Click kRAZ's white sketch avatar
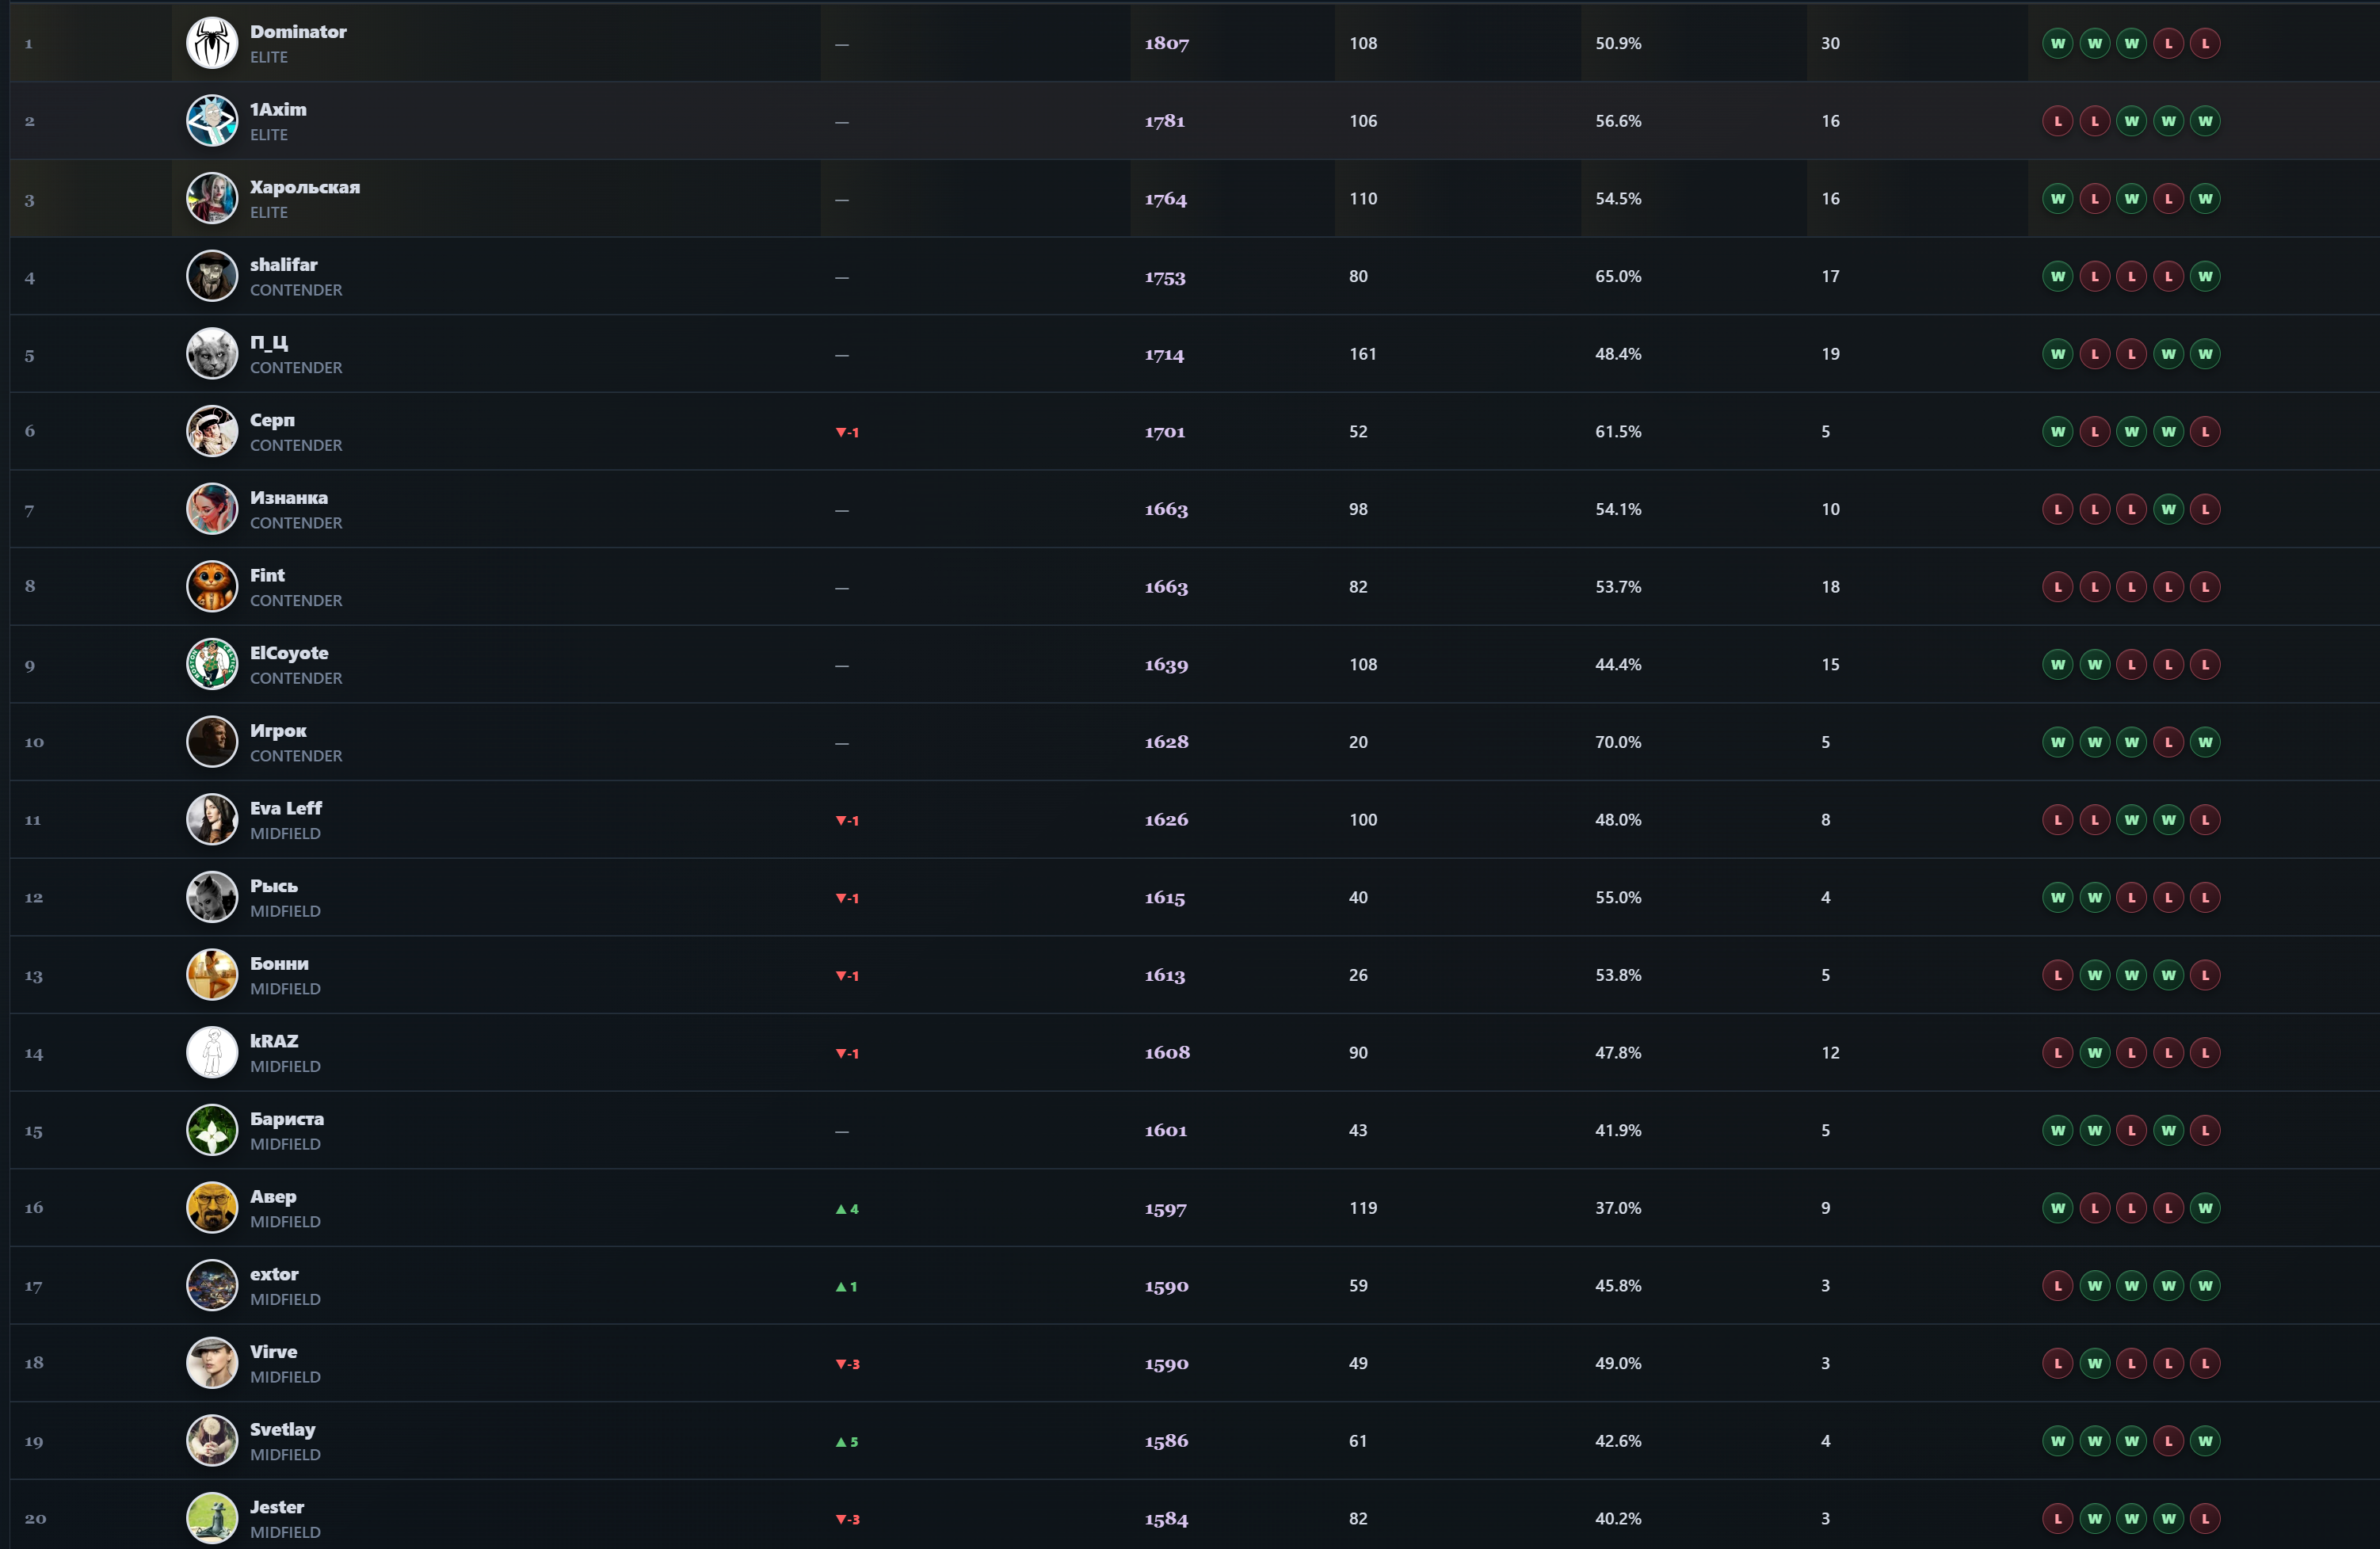This screenshot has height=1549, width=2380. coord(212,1053)
